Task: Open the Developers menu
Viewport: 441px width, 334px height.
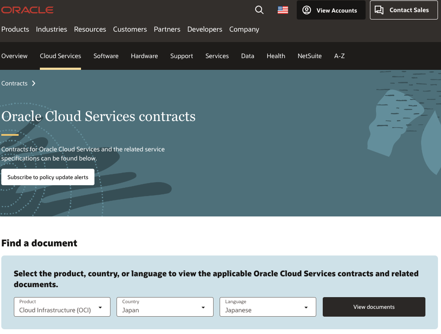Action: [x=205, y=29]
